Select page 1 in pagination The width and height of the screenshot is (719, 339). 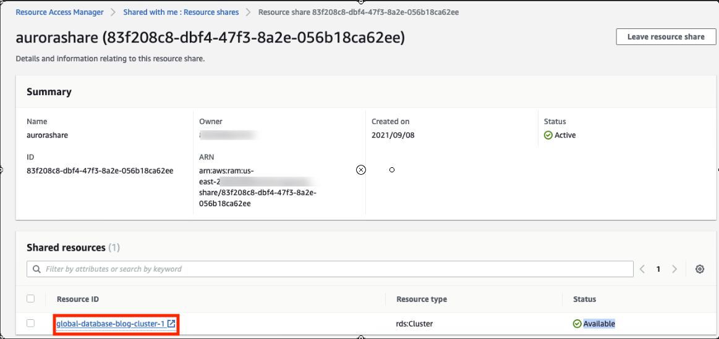coord(658,269)
